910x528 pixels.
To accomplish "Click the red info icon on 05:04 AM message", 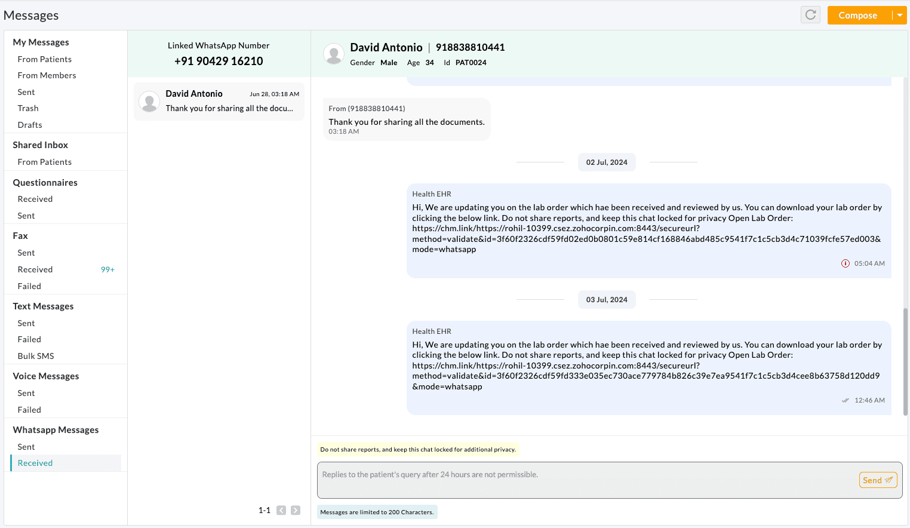I will 846,263.
